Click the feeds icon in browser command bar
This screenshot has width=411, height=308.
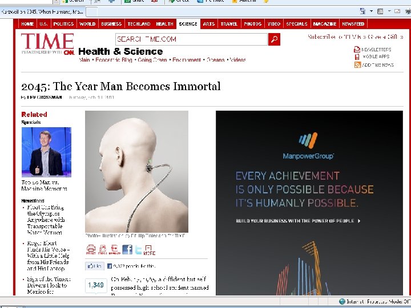tap(380, 11)
